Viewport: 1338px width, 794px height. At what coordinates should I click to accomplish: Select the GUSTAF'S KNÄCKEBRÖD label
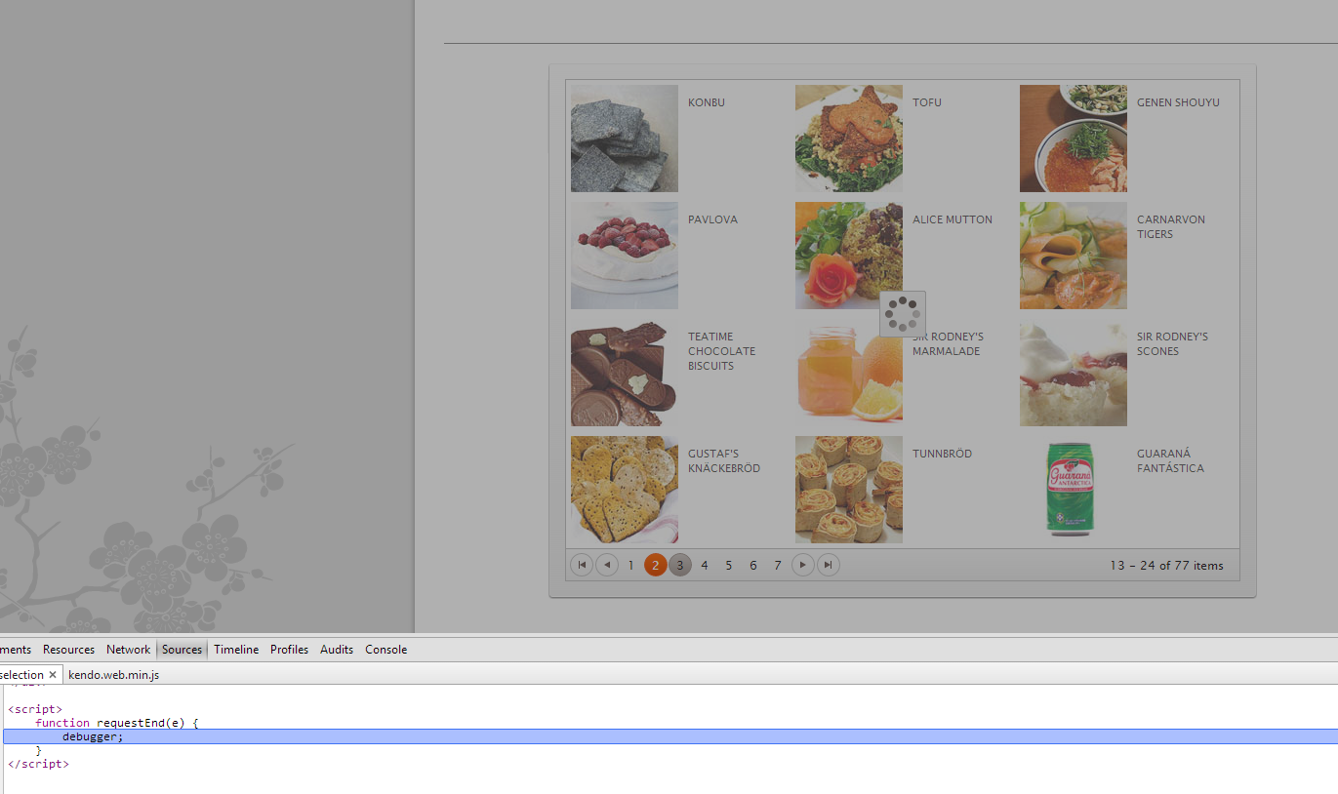click(724, 460)
